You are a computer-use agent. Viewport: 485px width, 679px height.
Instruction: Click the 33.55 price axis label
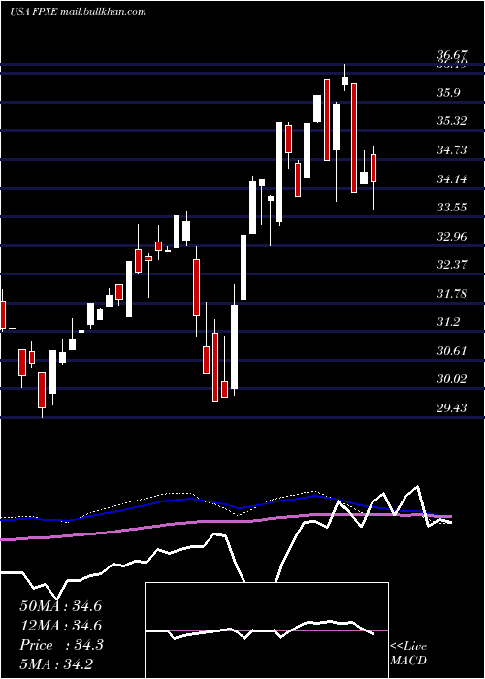click(x=451, y=207)
